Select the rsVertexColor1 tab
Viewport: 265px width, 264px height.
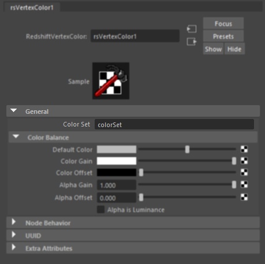coord(32,8)
